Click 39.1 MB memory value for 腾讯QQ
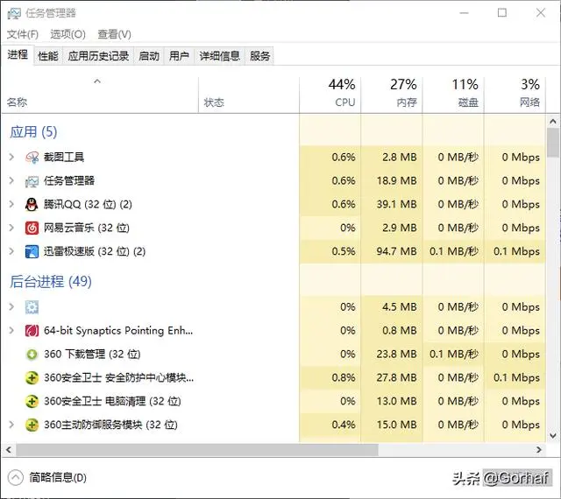The width and height of the screenshot is (561, 499). pyautogui.click(x=396, y=204)
